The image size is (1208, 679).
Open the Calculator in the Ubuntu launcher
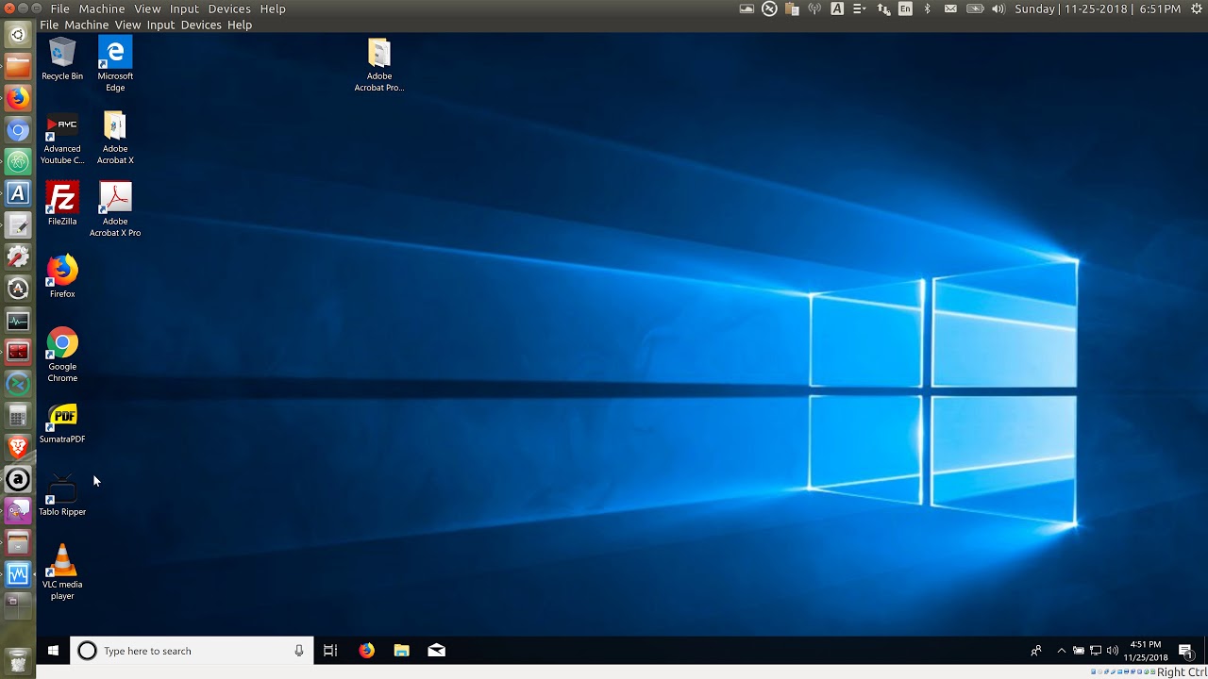[18, 416]
